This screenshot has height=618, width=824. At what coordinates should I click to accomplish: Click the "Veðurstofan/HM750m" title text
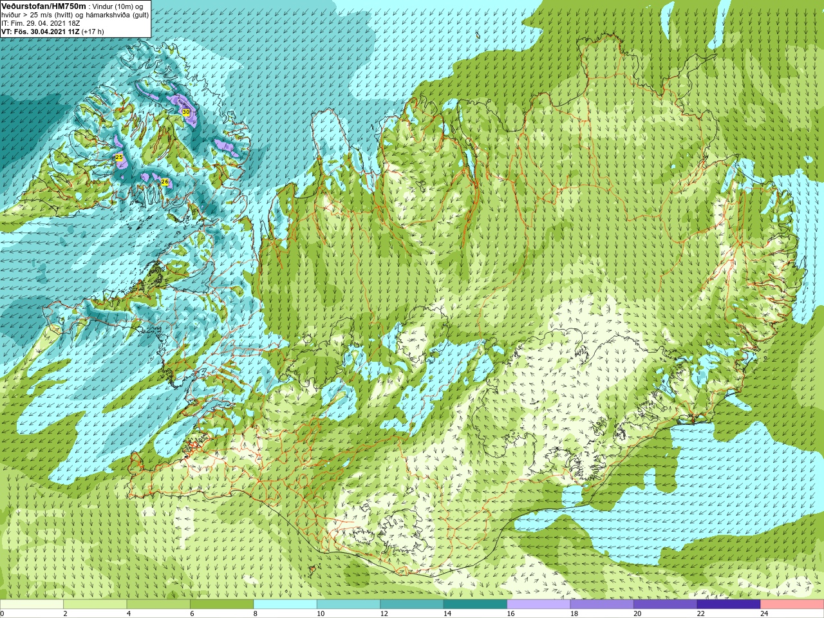(x=44, y=6)
